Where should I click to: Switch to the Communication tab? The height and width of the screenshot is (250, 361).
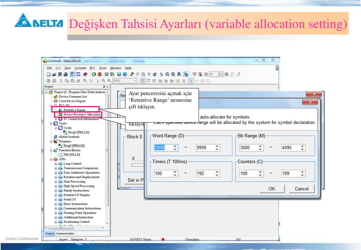click(65, 233)
